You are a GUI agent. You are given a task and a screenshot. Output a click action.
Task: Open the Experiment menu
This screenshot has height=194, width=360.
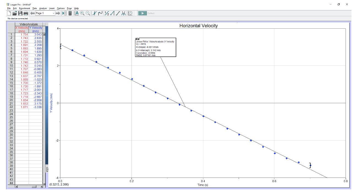point(24,8)
